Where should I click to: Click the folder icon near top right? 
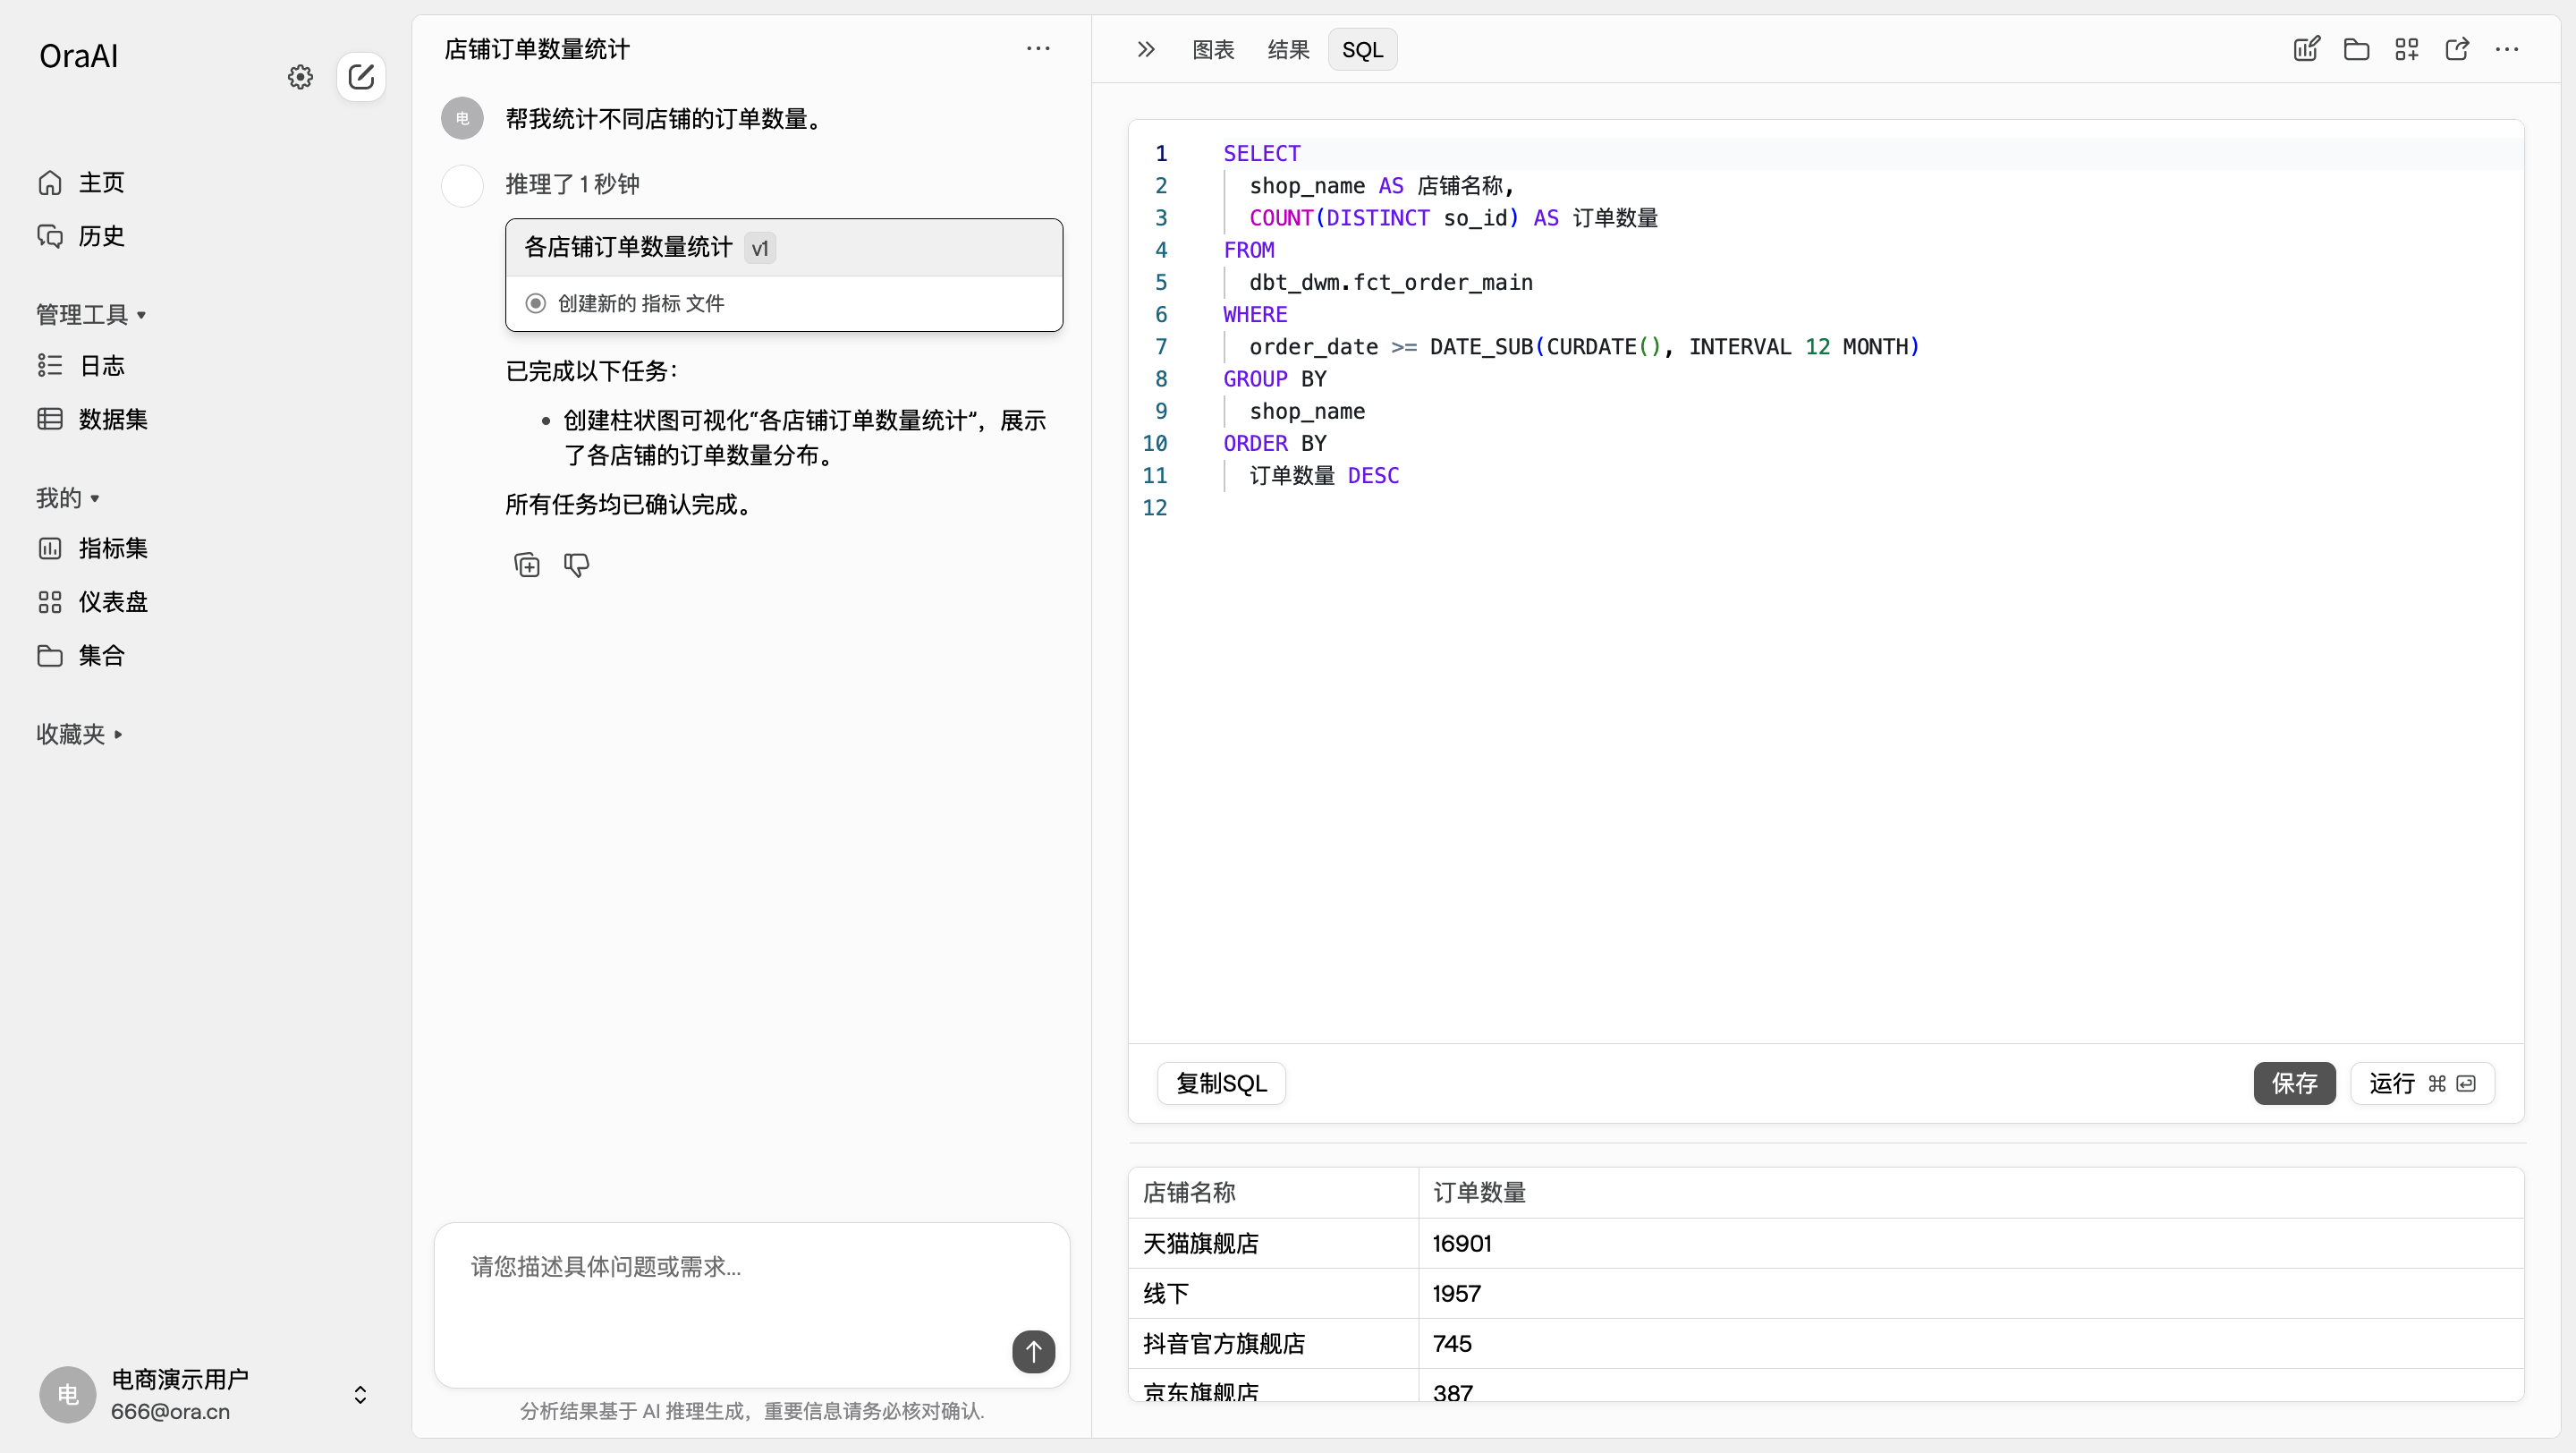[x=2357, y=48]
